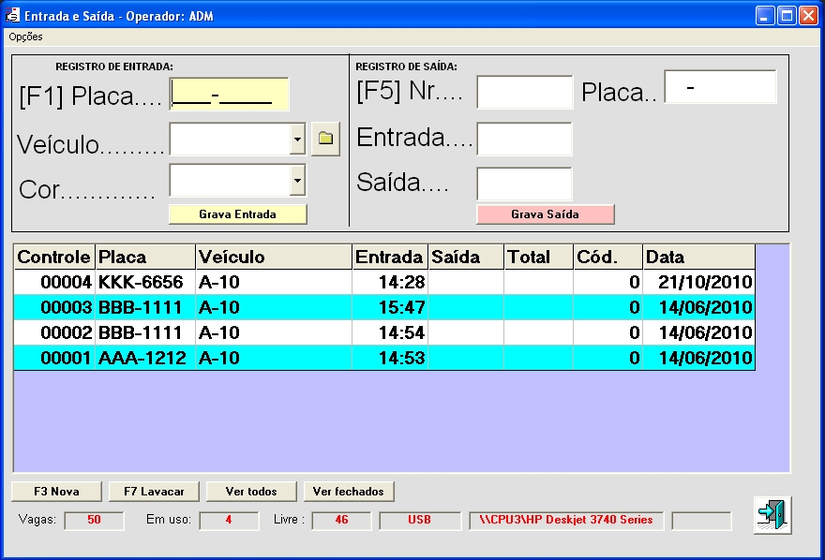Select row with Controle 00004 KKK-6656
Viewport: 825px width, 560px height.
click(383, 282)
